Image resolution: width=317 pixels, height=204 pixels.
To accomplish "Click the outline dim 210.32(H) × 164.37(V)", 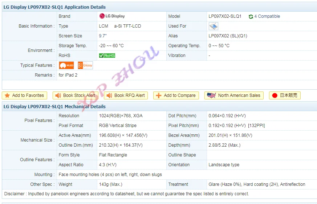I will pyautogui.click(x=121, y=145).
